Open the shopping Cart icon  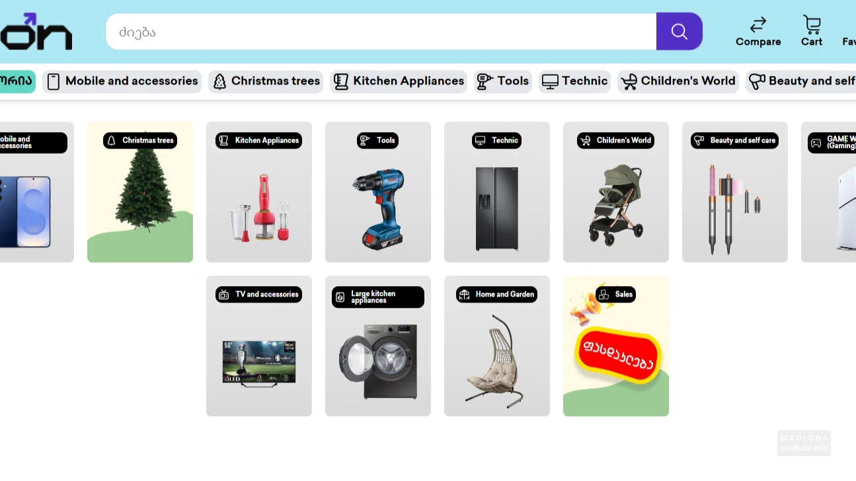pos(811,25)
